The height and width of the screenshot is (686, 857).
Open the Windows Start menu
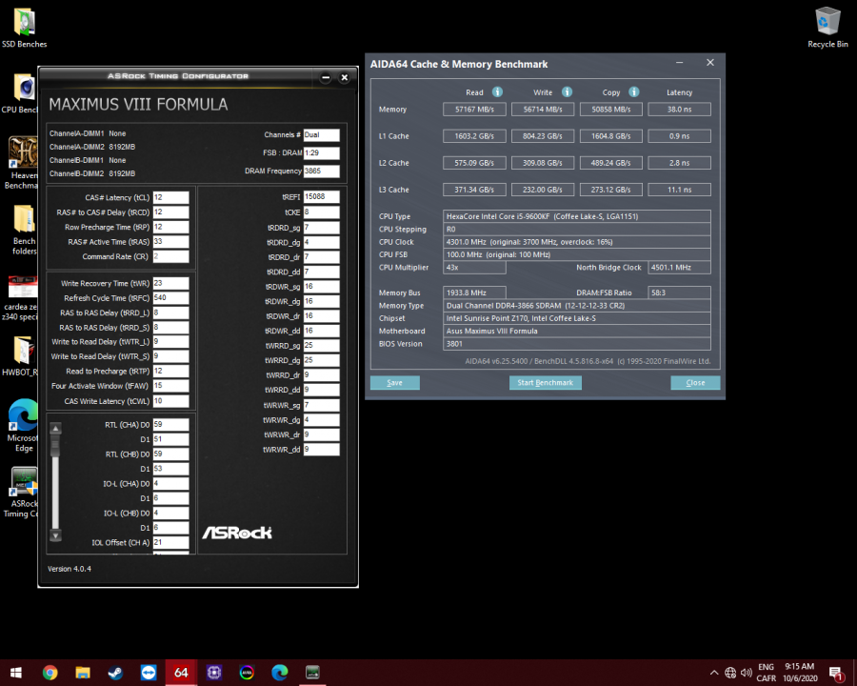point(14,673)
